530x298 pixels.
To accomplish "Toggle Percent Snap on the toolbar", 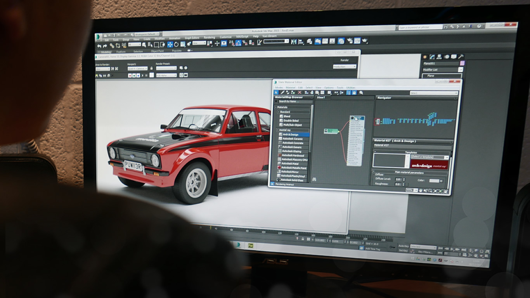I will click(244, 43).
